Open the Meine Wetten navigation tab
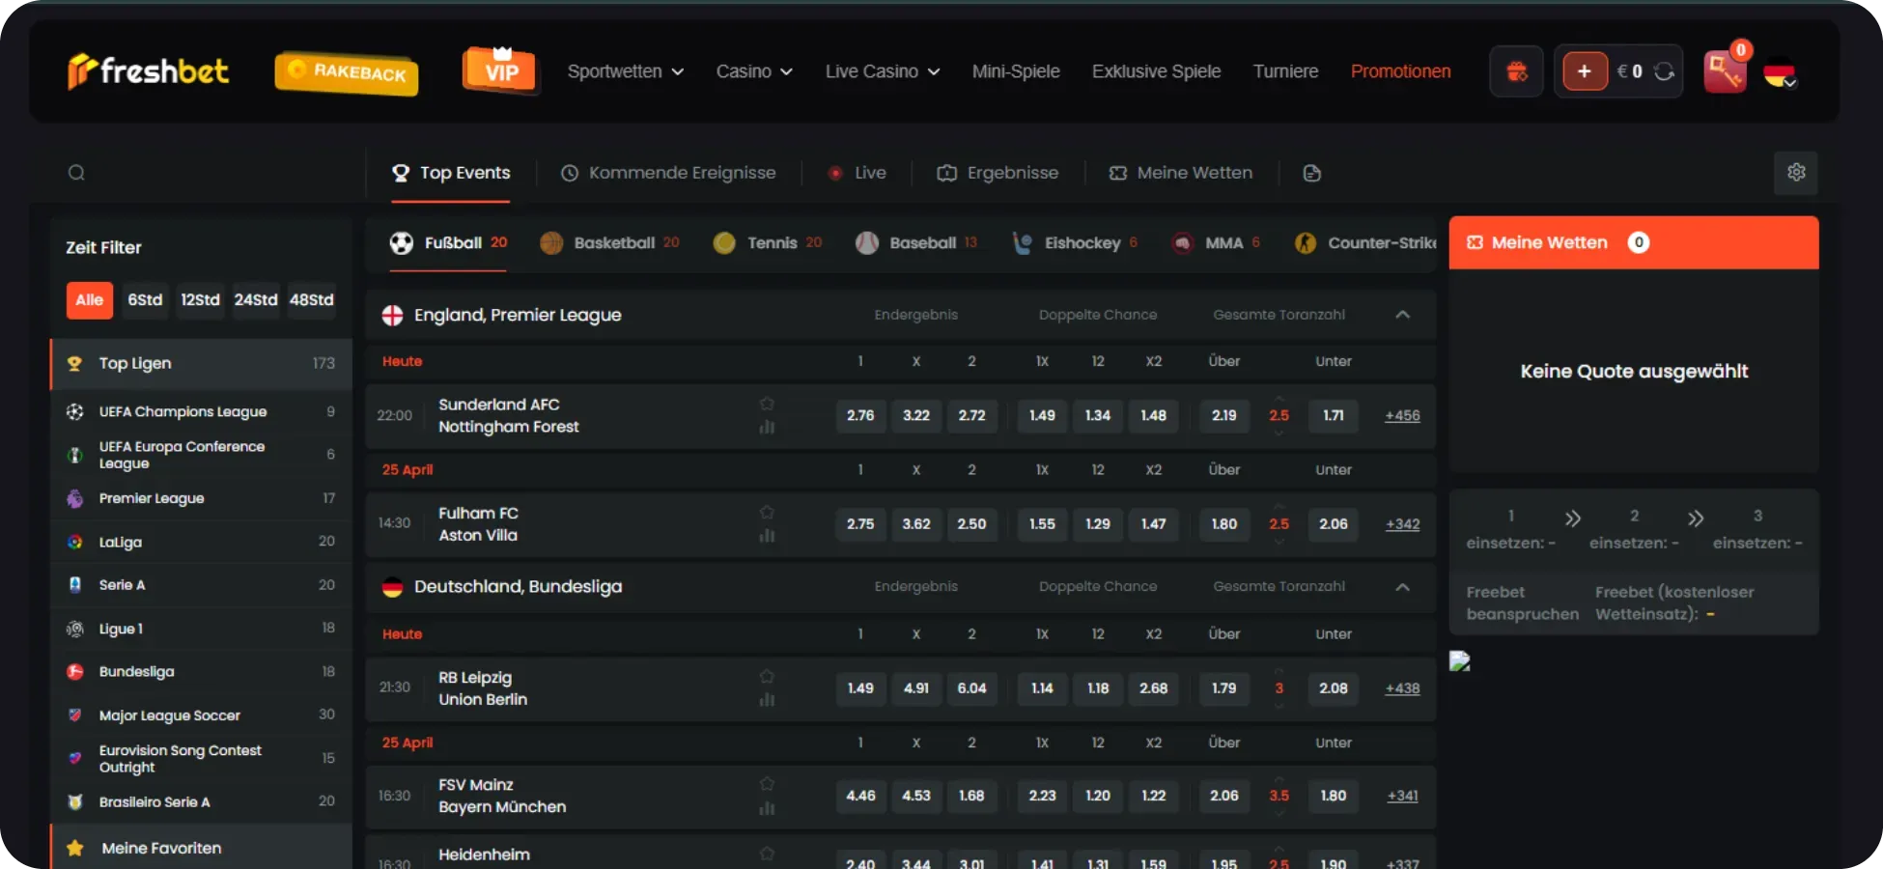 1180,173
